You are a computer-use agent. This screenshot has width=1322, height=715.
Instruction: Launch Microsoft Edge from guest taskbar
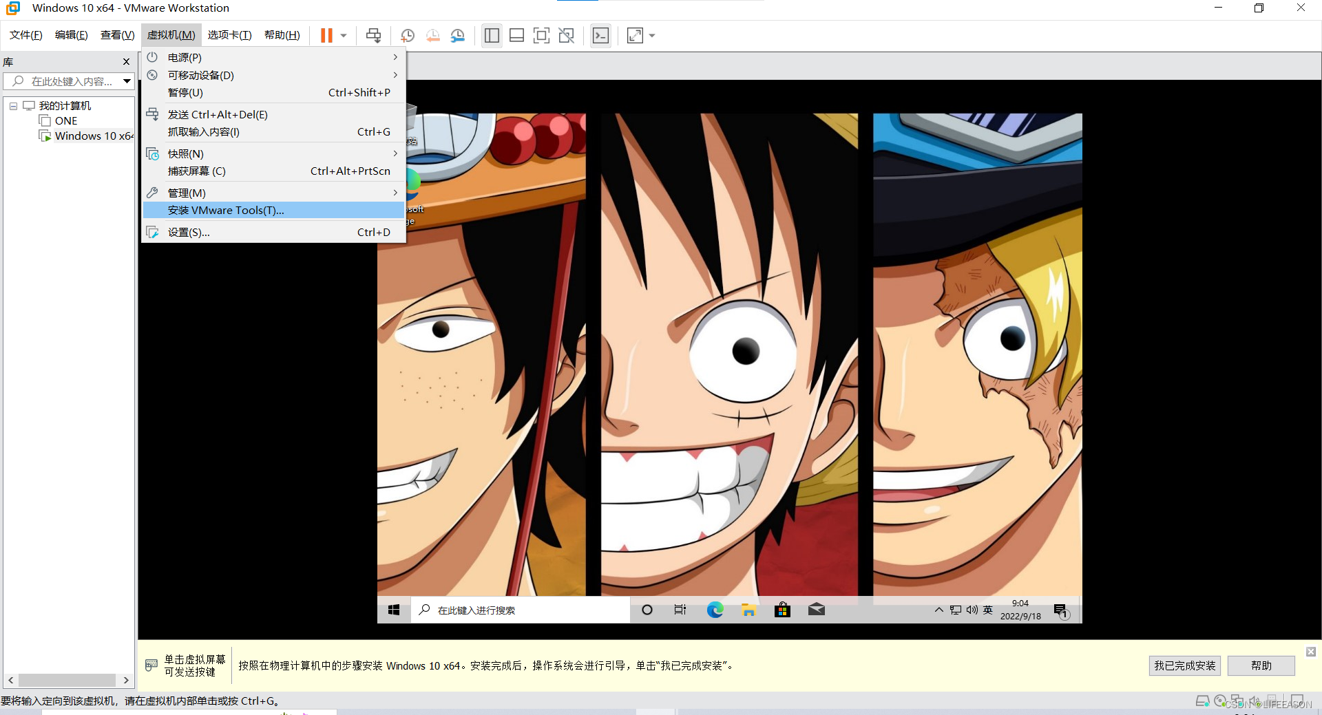click(x=715, y=610)
